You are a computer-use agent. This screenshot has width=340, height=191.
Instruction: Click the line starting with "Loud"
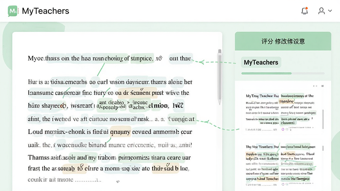tap(110, 132)
